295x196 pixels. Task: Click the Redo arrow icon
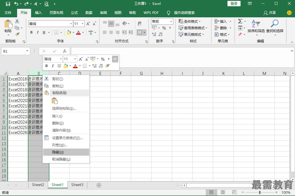click(27, 4)
